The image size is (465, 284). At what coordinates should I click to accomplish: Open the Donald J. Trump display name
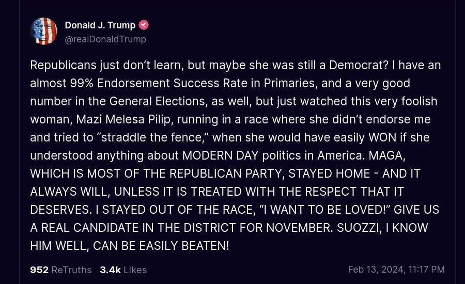100,25
